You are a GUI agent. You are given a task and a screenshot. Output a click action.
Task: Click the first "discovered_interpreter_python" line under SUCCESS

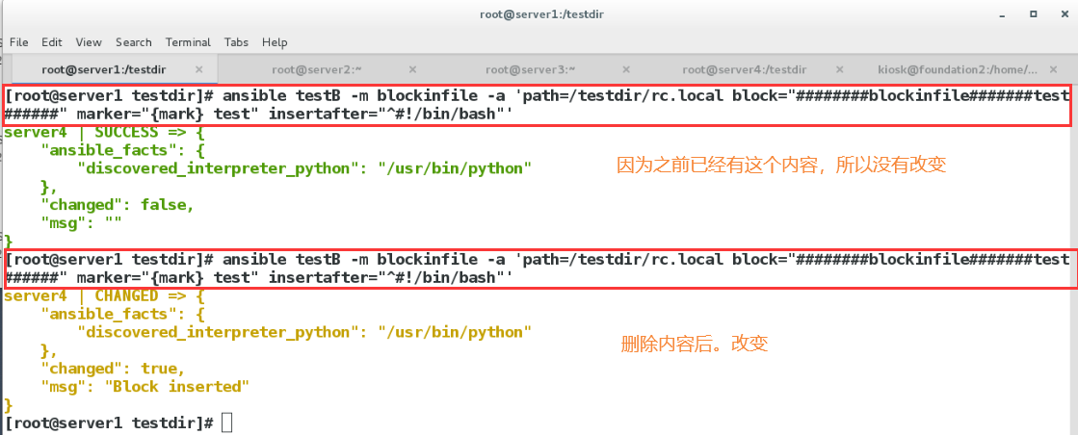(x=304, y=168)
